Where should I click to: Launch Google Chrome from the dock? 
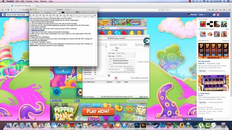point(67,125)
